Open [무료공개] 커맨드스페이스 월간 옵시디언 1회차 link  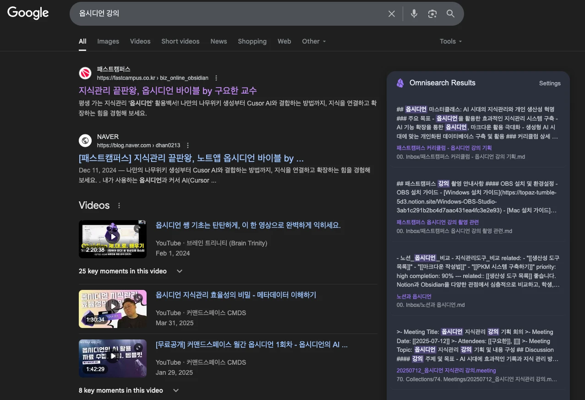(x=251, y=344)
